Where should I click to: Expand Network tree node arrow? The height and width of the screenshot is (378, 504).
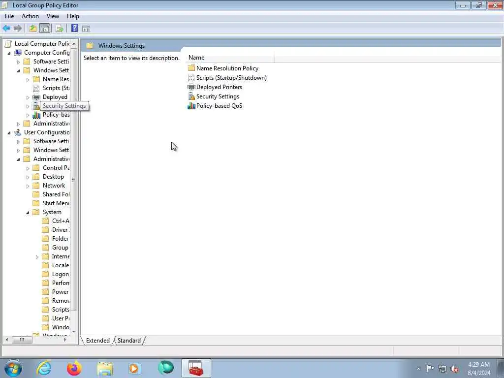[28, 186]
